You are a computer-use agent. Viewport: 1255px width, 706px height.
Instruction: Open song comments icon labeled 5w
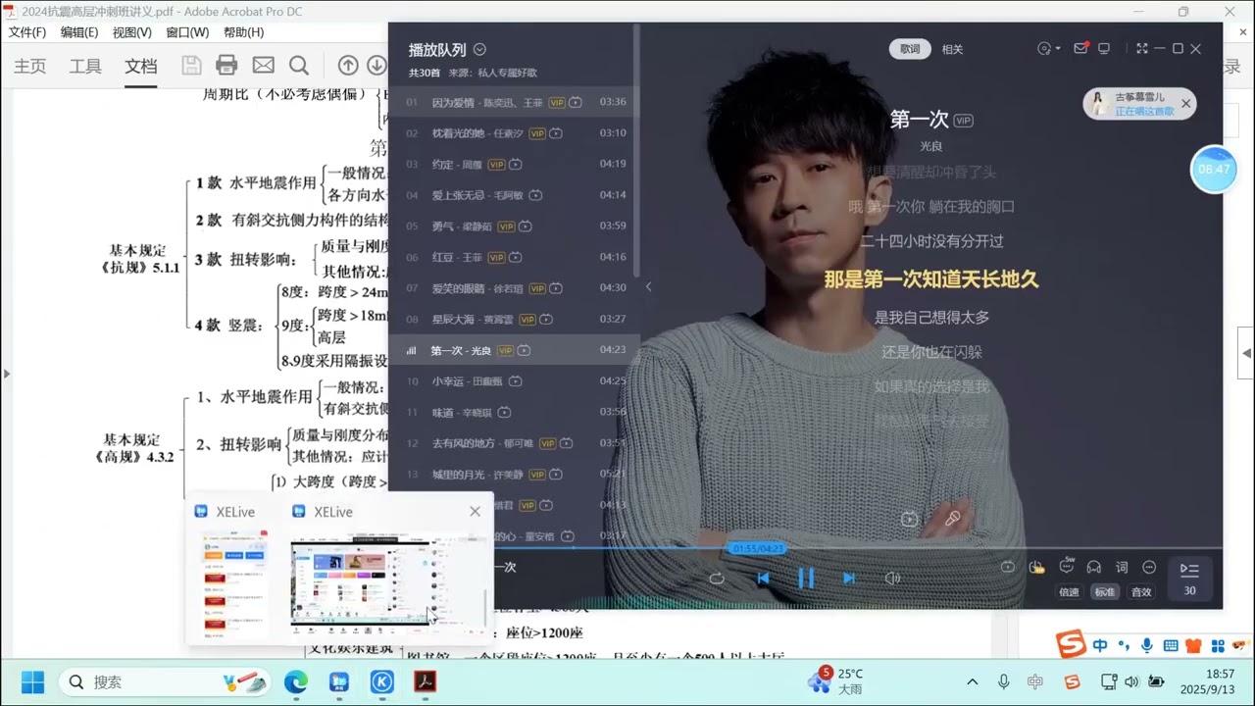pos(1066,567)
